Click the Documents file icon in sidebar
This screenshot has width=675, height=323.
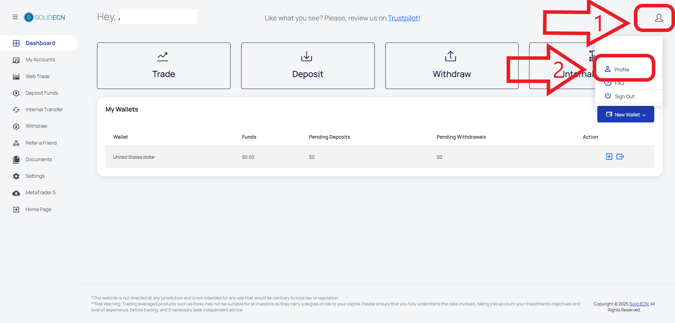click(16, 159)
